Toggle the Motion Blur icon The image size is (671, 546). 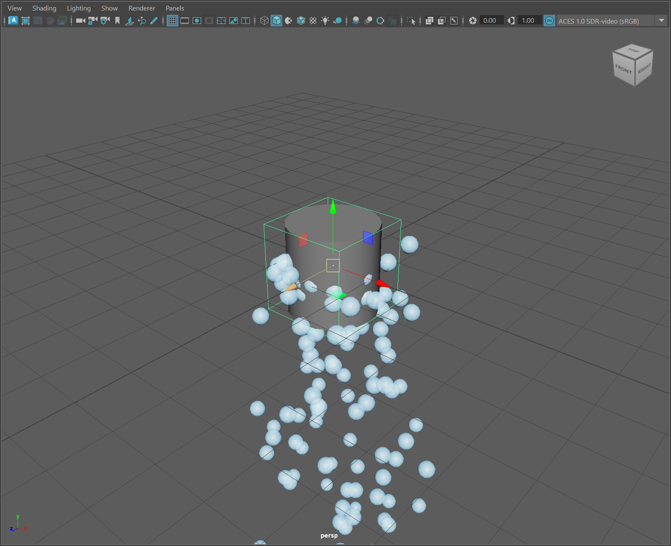(x=368, y=21)
